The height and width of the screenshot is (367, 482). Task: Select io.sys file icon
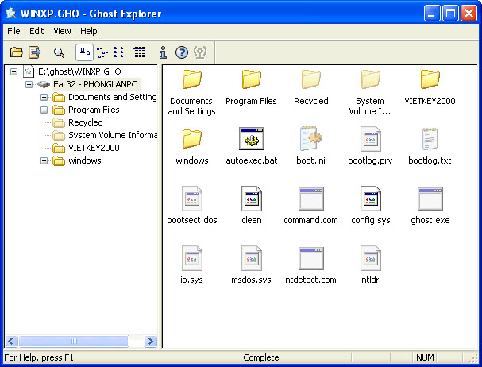click(192, 258)
